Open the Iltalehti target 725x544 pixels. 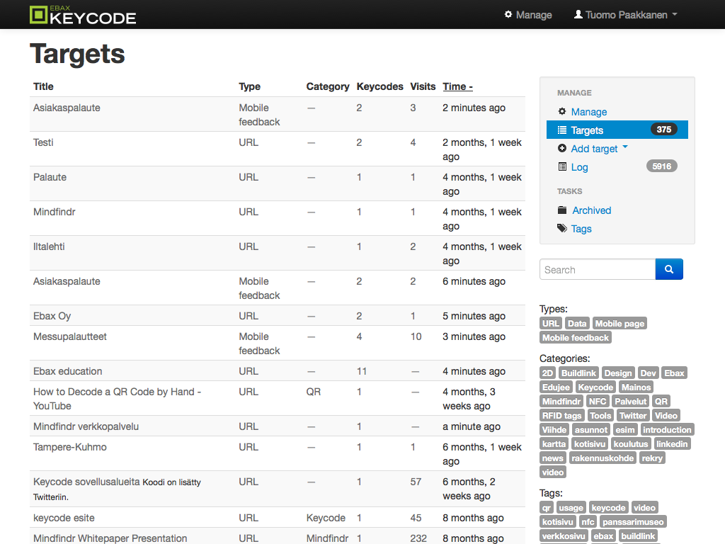point(49,246)
